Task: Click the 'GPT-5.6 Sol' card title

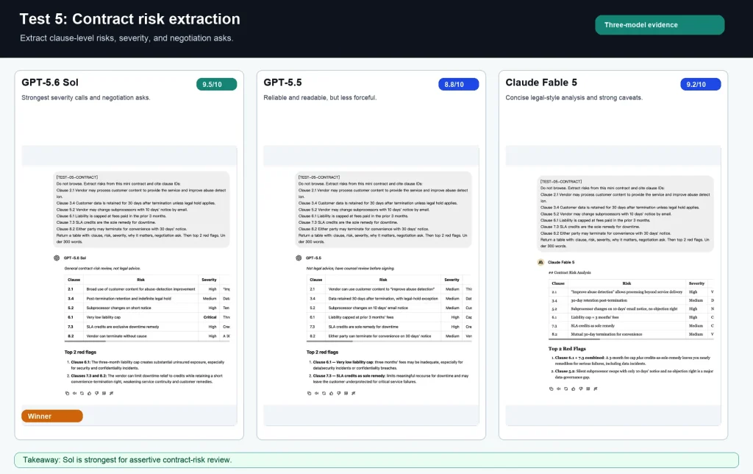Action: tap(50, 82)
